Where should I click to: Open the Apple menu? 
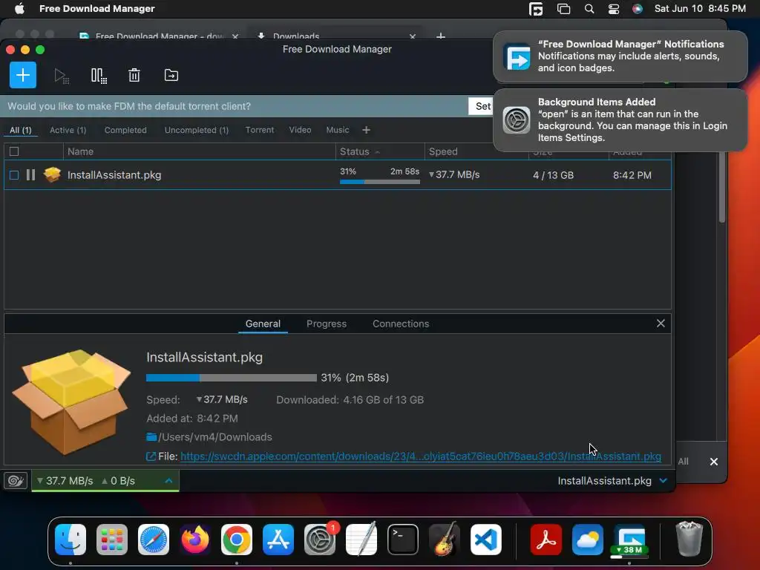(19, 9)
